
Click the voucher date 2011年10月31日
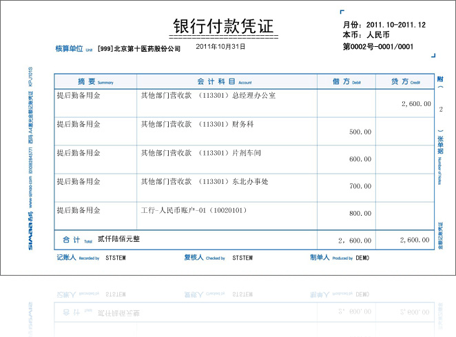click(220, 46)
